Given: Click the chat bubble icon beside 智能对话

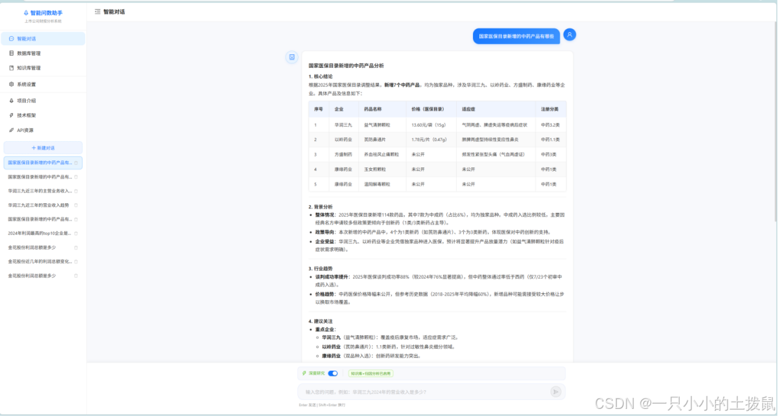Looking at the screenshot, I should coord(11,39).
